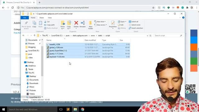
Task: Open the Move to button
Action: [x=62, y=25]
